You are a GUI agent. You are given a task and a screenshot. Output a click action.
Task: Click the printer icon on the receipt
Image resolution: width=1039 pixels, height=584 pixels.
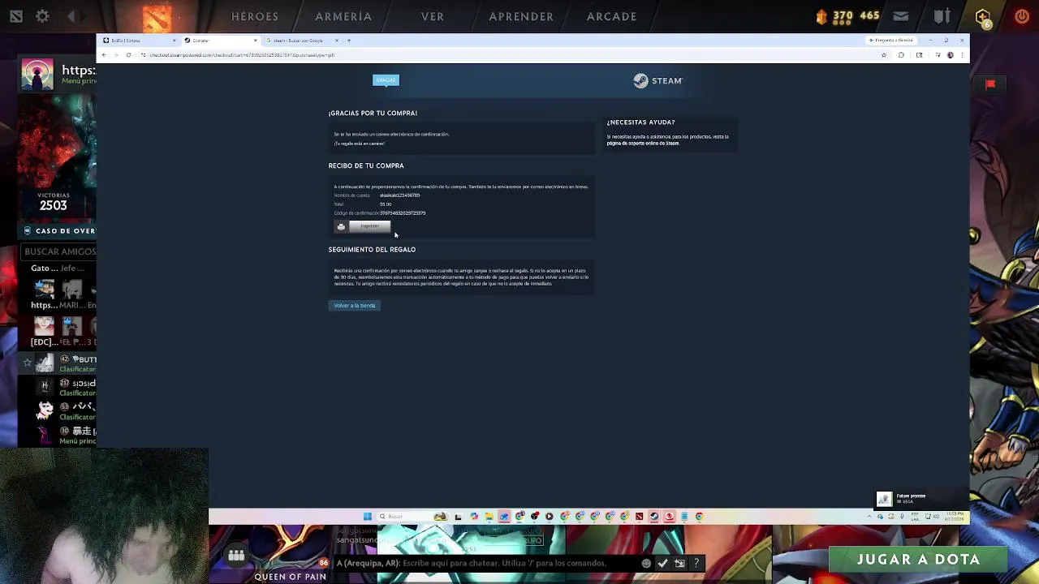click(341, 226)
